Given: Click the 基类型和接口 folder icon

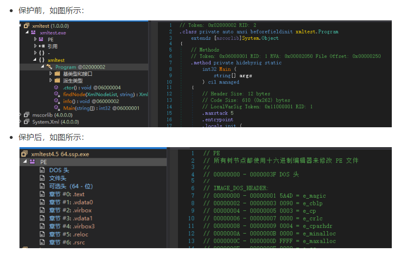Looking at the screenshot, I should point(57,74).
